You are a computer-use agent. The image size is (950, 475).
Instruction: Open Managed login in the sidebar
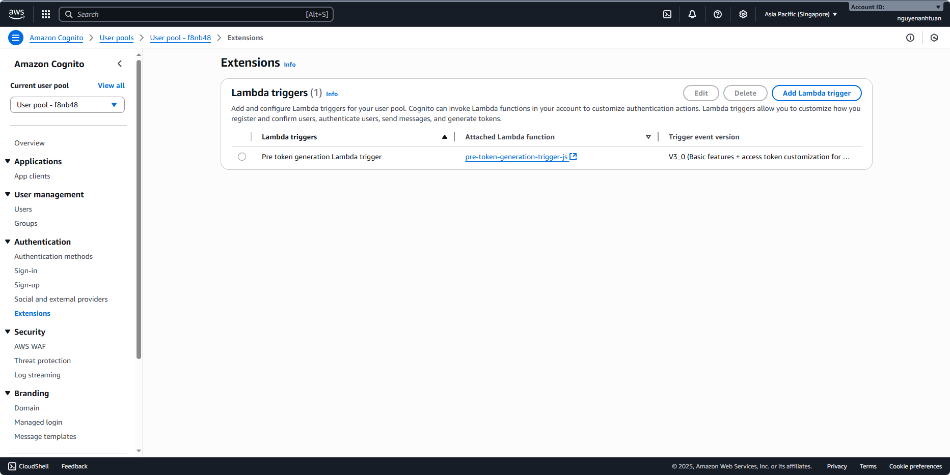38,422
